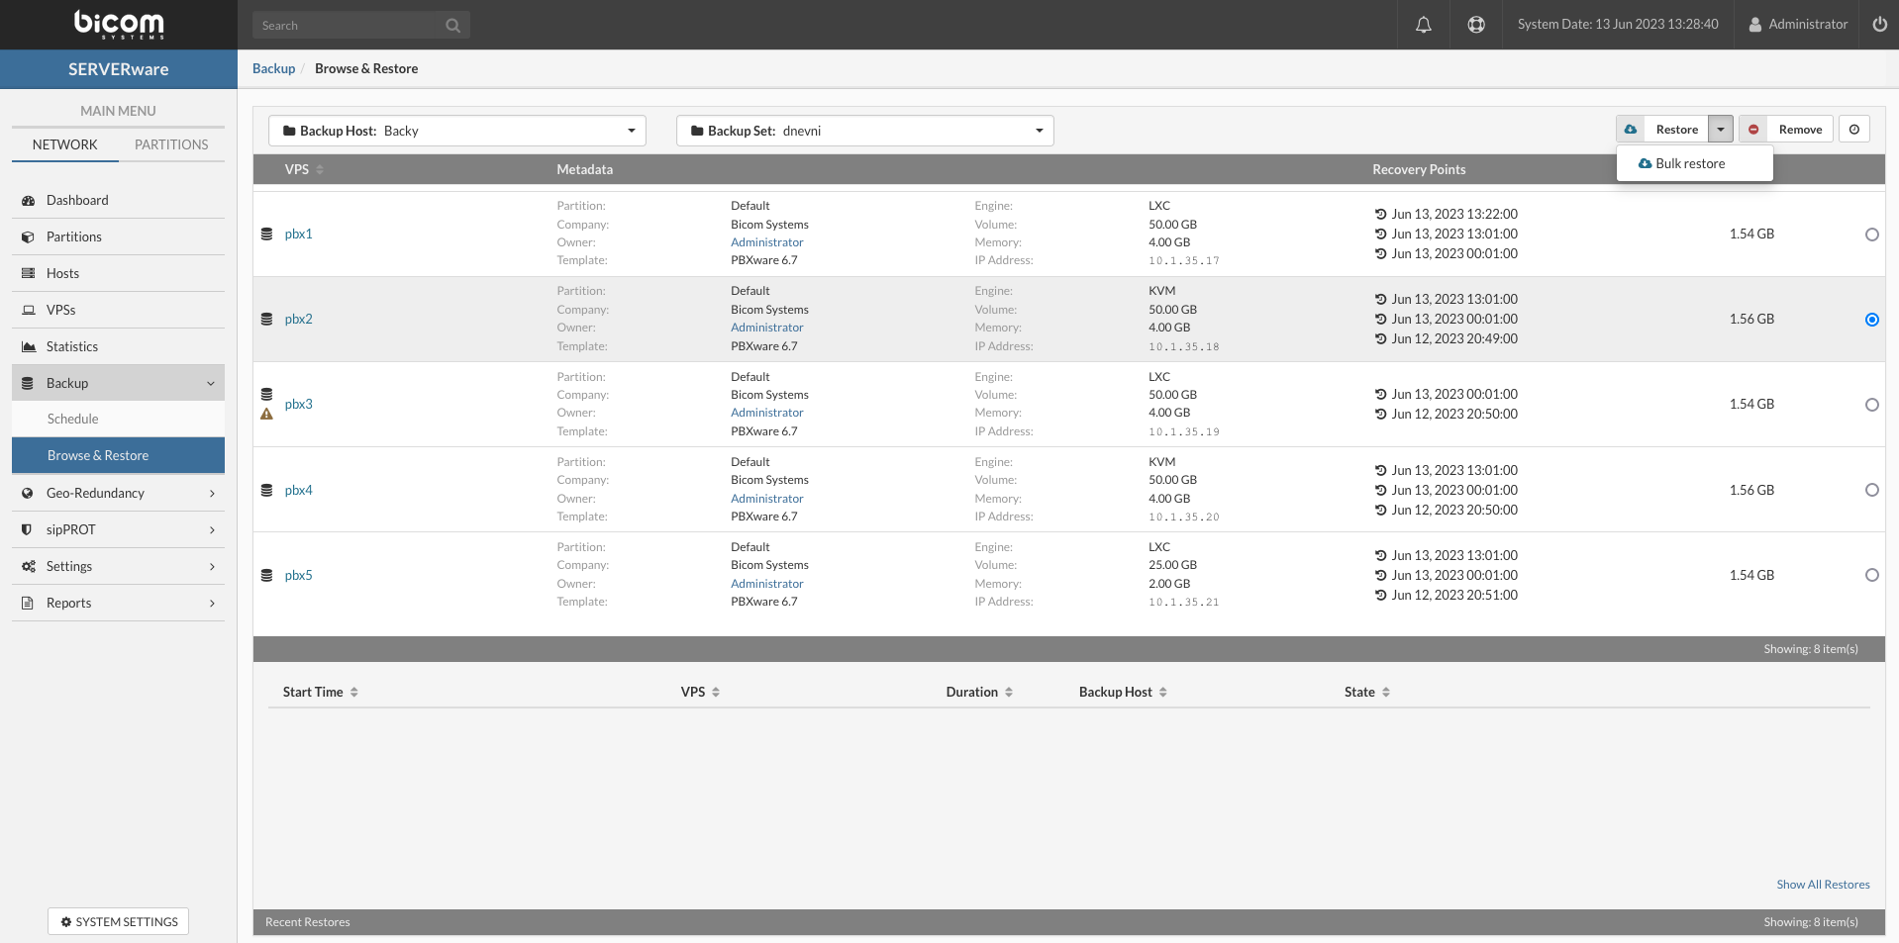Viewport: 1899px width, 943px height.
Task: Open the notification bell icon
Action: pos(1424,24)
